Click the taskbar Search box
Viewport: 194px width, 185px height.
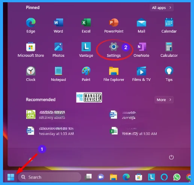[50, 177]
